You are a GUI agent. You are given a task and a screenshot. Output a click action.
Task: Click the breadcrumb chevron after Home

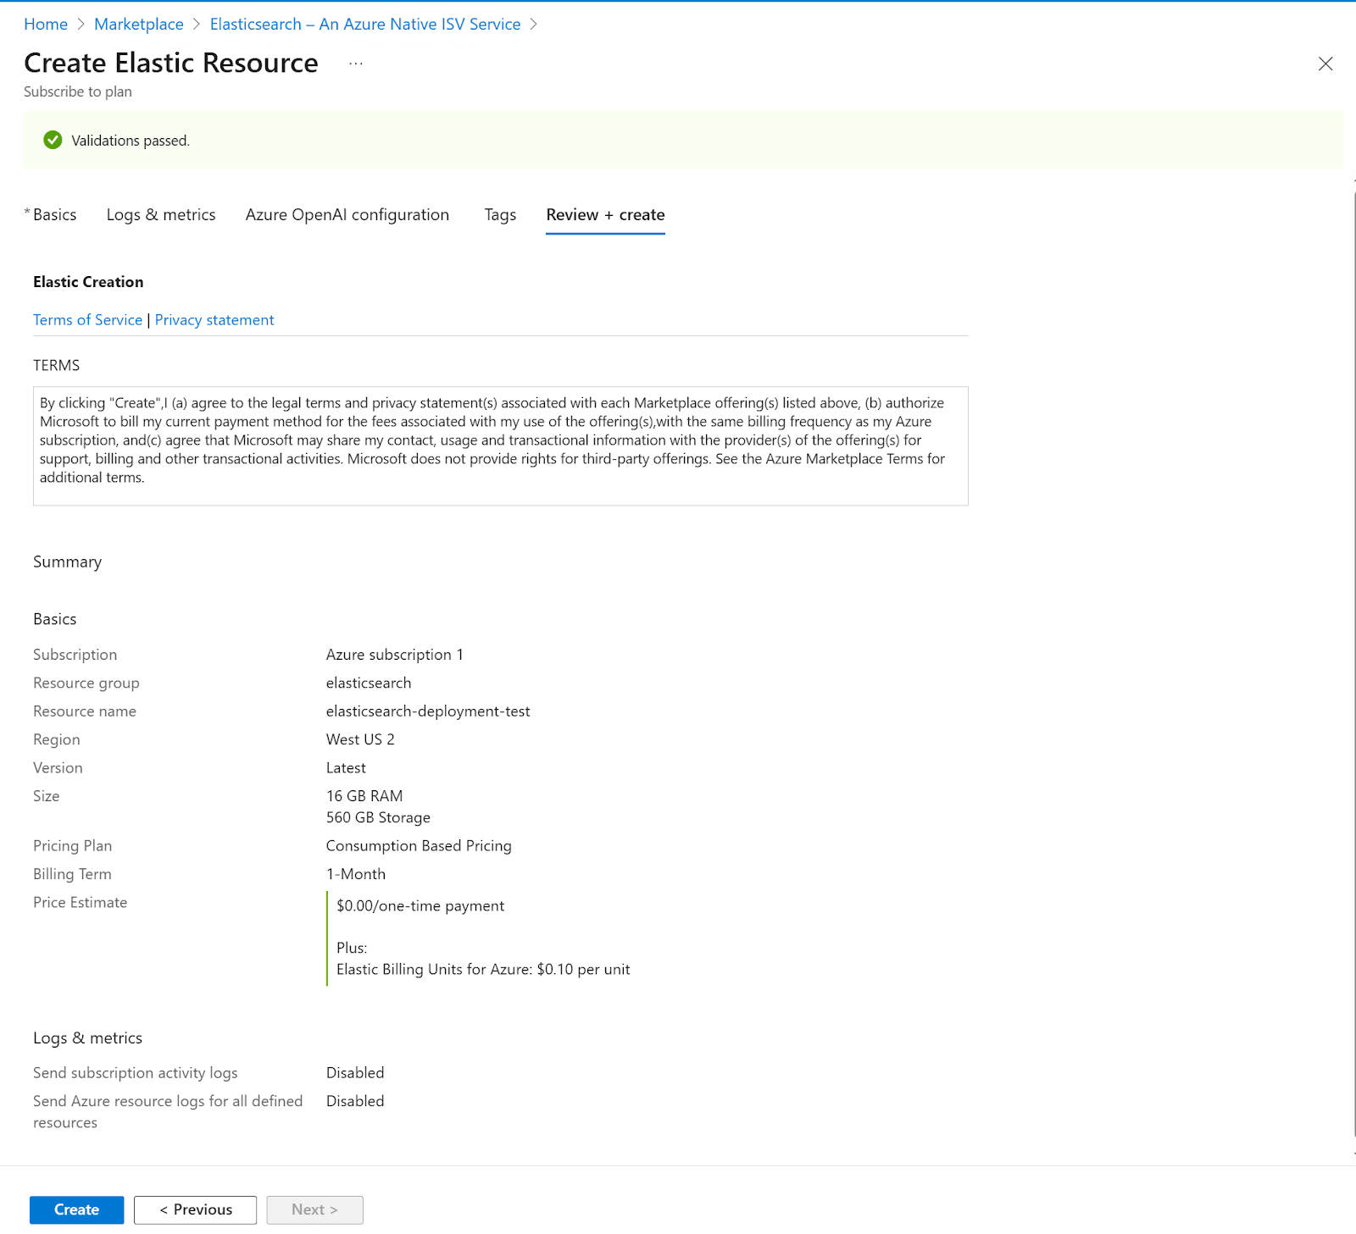click(80, 24)
